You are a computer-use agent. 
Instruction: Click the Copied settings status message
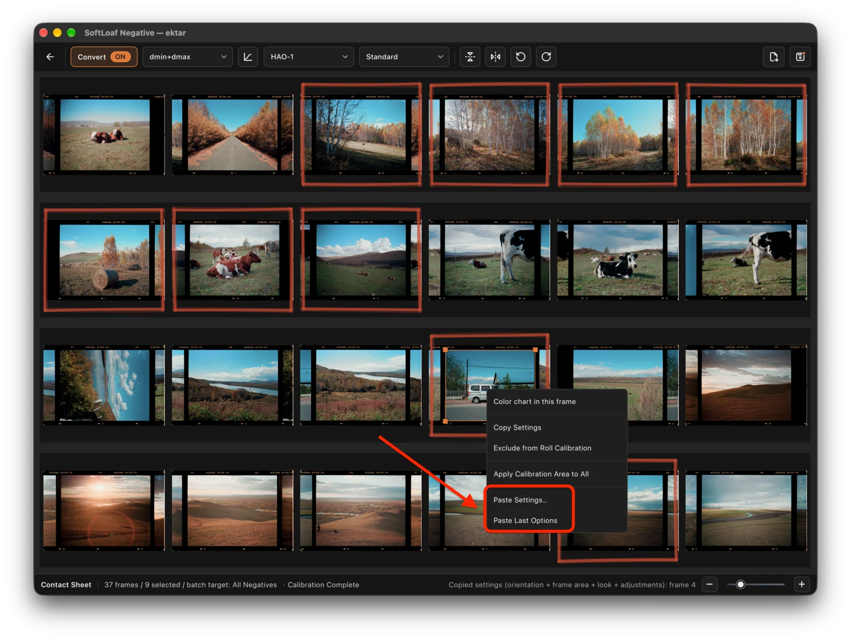click(x=572, y=585)
